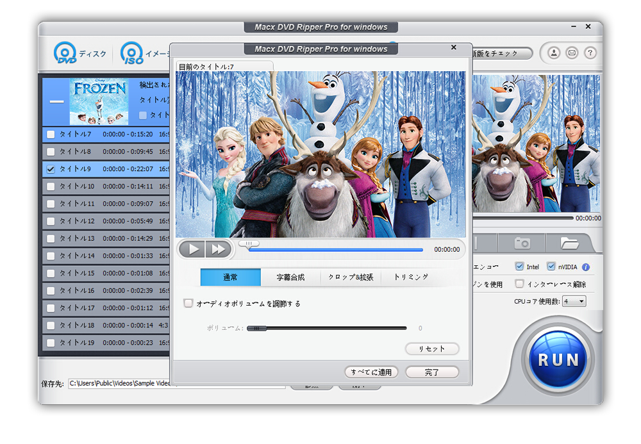641x444 pixels.
Task: Uncheck the タイトル9 checkbox
Action: click(x=51, y=169)
